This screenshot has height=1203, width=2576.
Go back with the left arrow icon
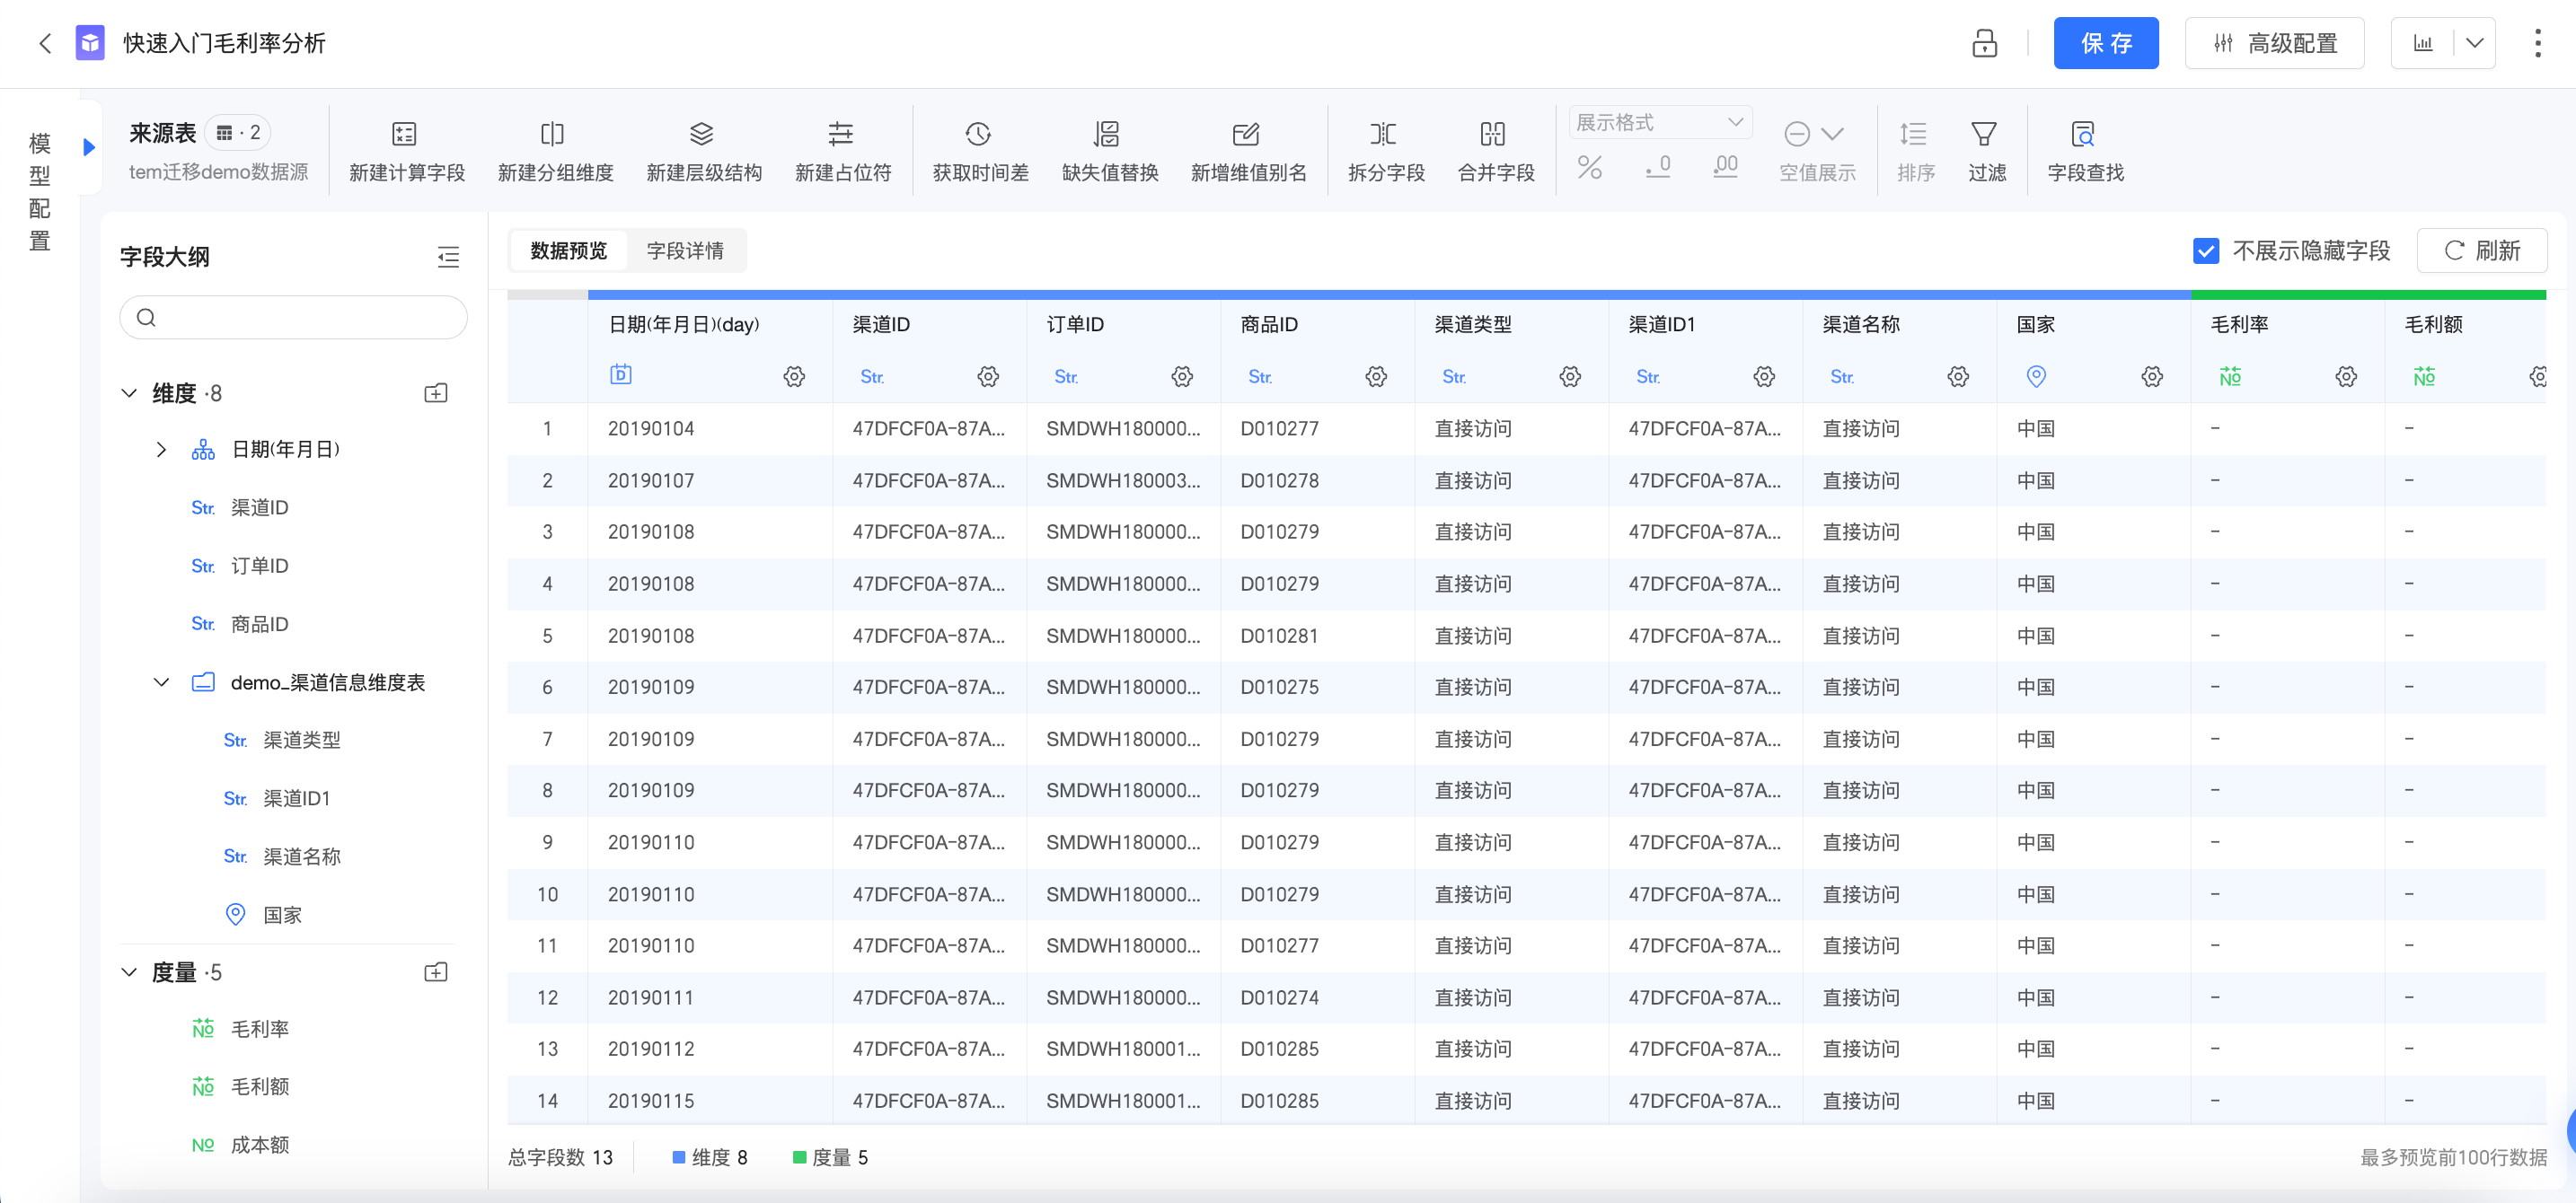pyautogui.click(x=44, y=43)
